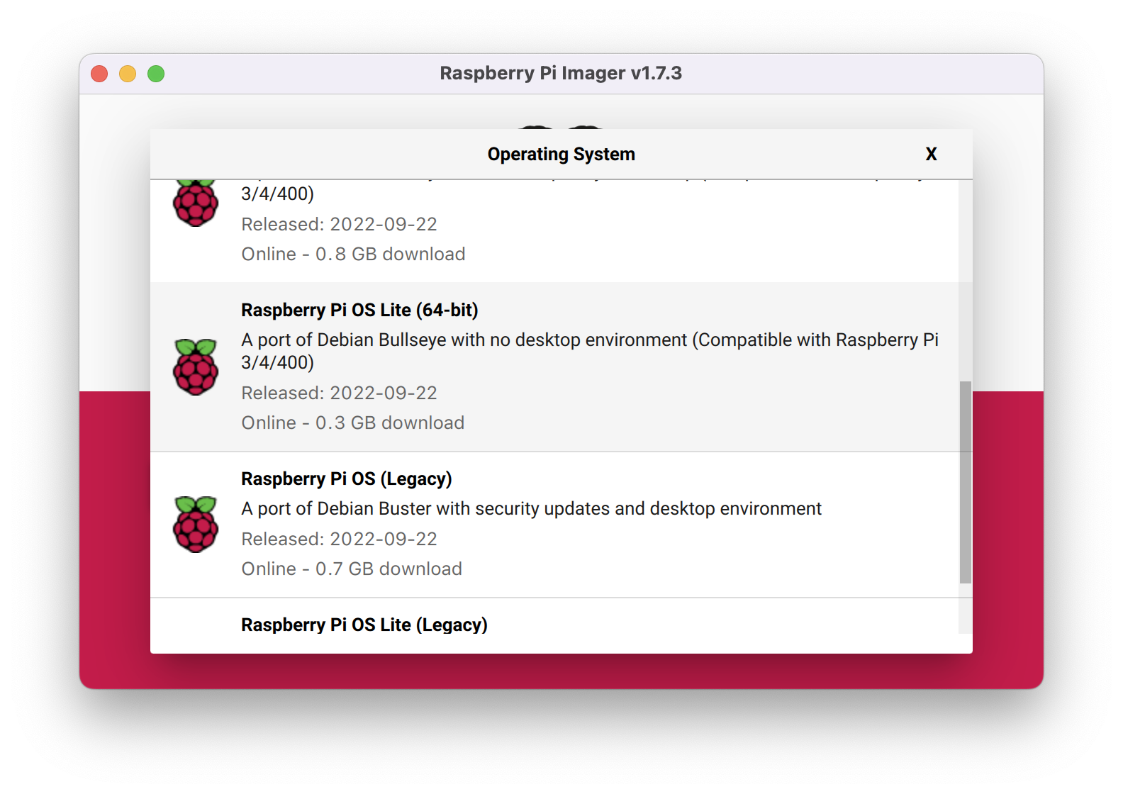The image size is (1123, 794).
Task: Click the Debian Buster security updates description
Action: click(531, 508)
